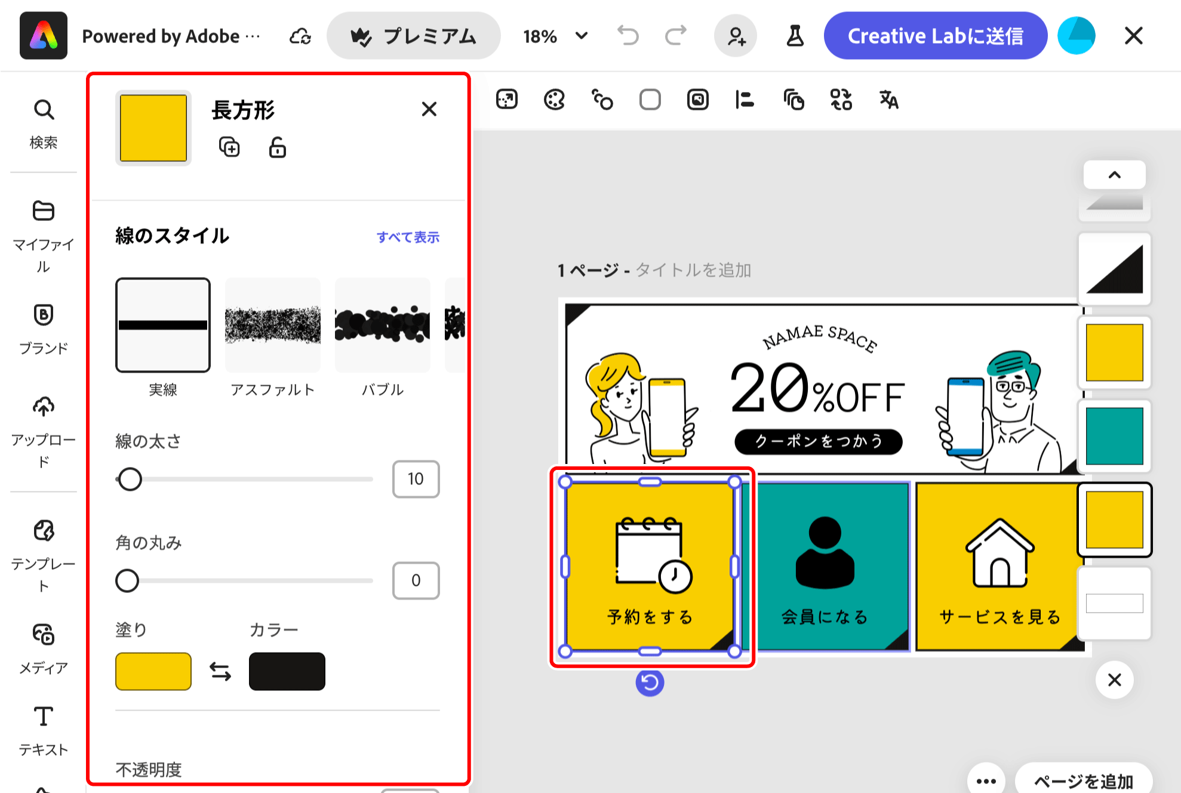Click the duplicate icon under 長方形
The image size is (1181, 793).
[229, 147]
